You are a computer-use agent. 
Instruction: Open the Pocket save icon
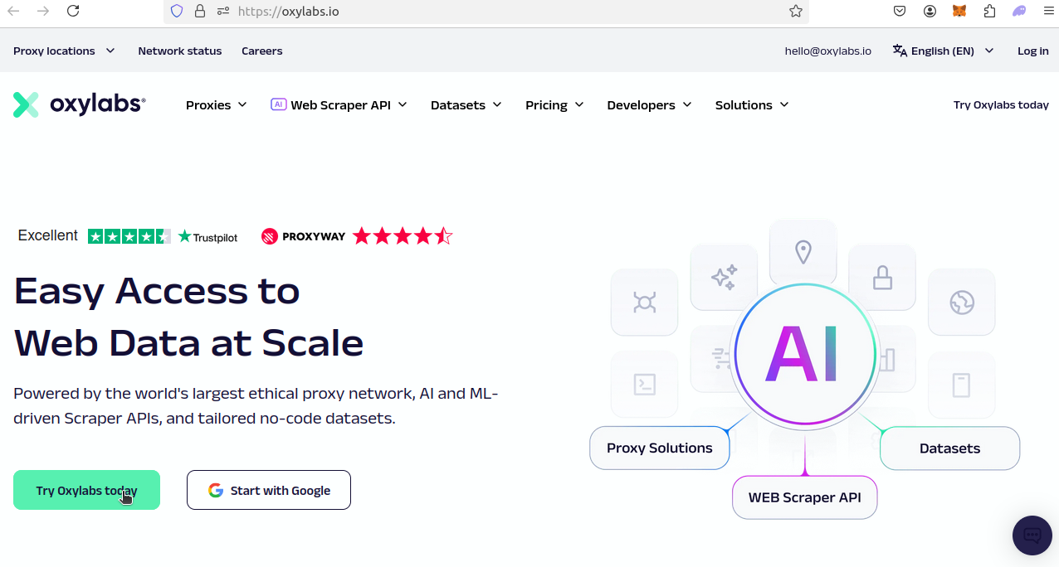click(900, 11)
